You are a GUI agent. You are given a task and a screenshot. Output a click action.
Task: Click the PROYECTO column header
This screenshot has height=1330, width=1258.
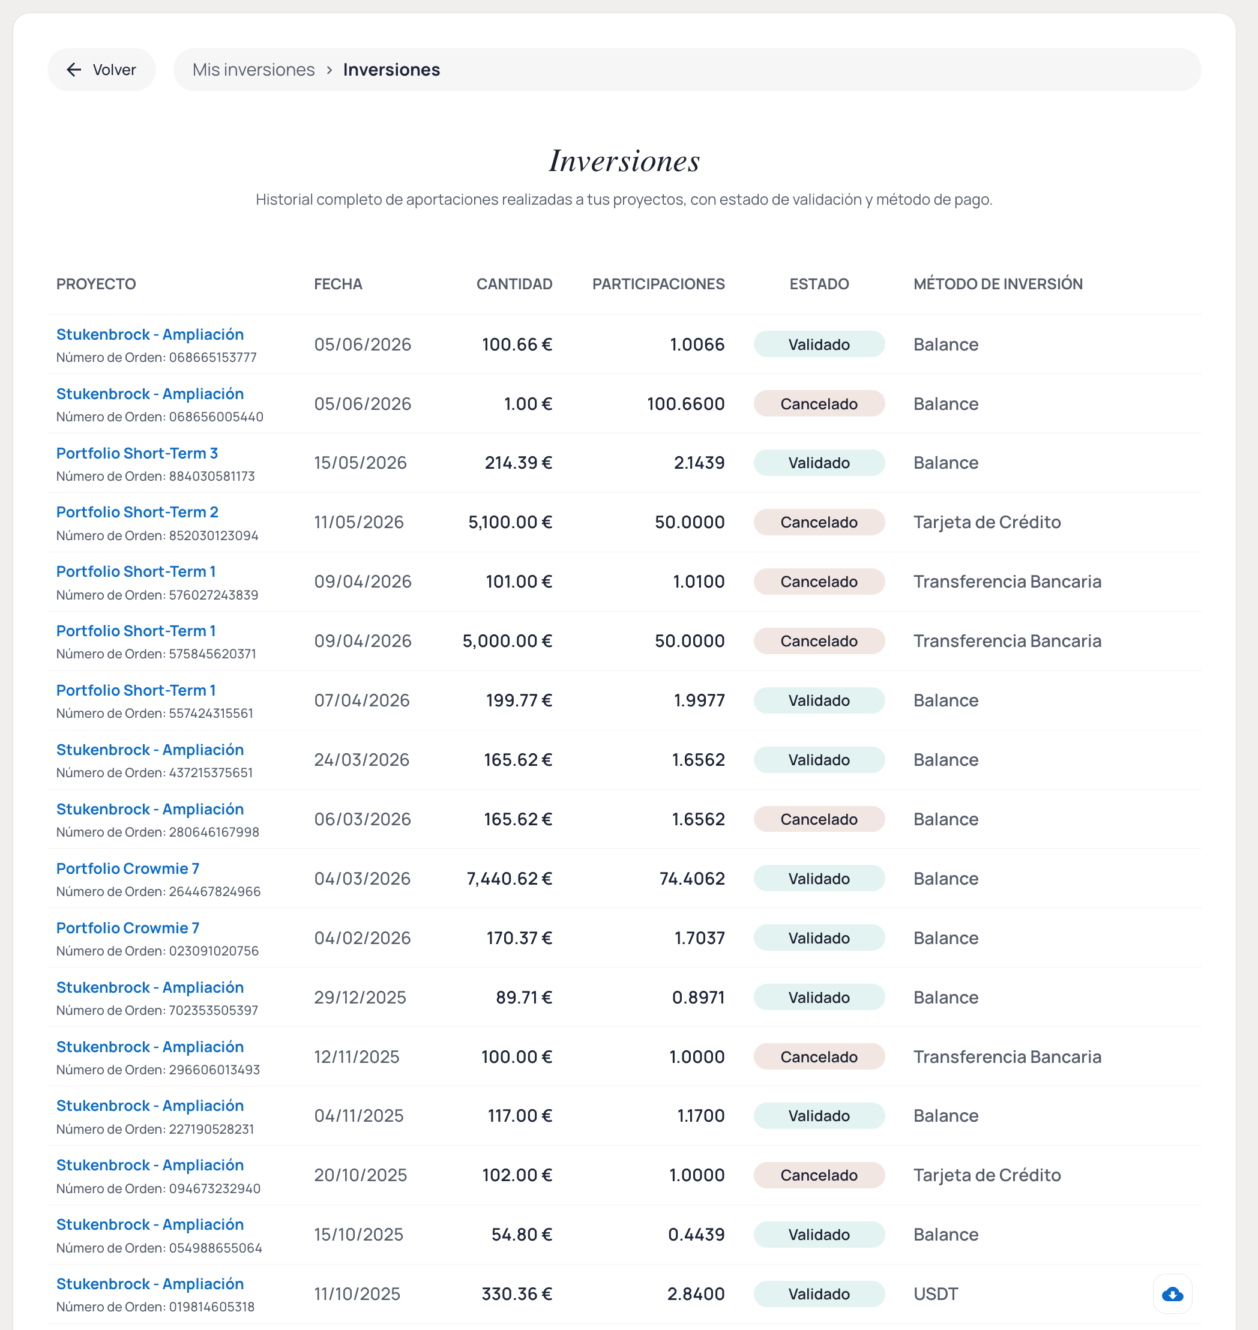click(x=96, y=284)
